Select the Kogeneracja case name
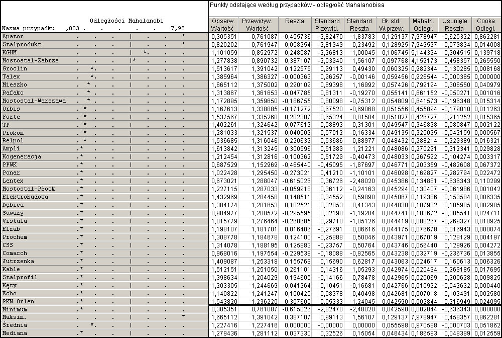 click(22, 156)
